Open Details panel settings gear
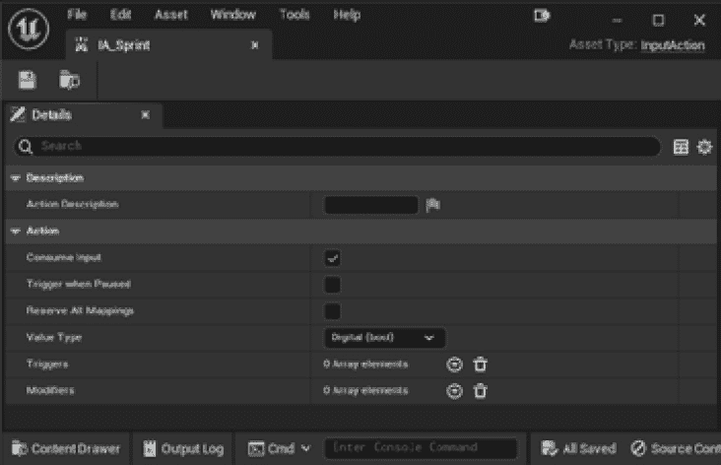This screenshot has width=721, height=465. [x=704, y=147]
